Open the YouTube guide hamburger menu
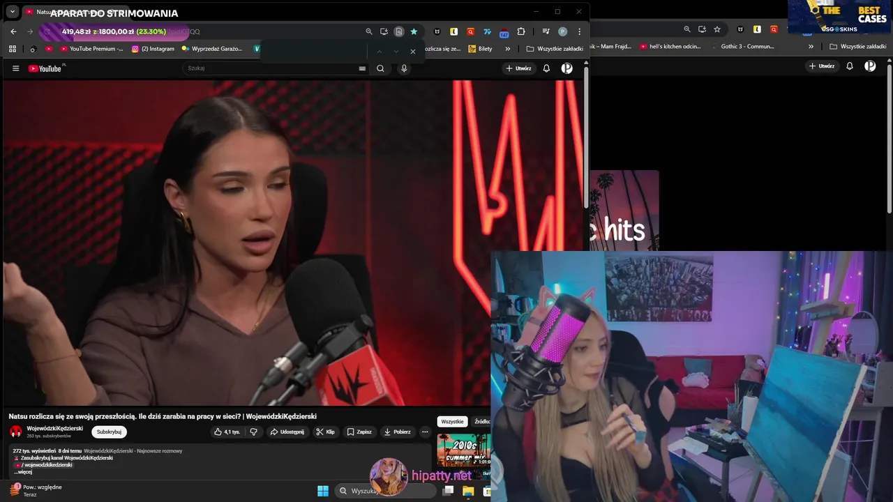The width and height of the screenshot is (893, 502). pyautogui.click(x=15, y=68)
